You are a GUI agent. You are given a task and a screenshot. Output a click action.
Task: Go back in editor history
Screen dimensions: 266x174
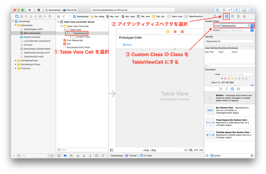pos(64,16)
